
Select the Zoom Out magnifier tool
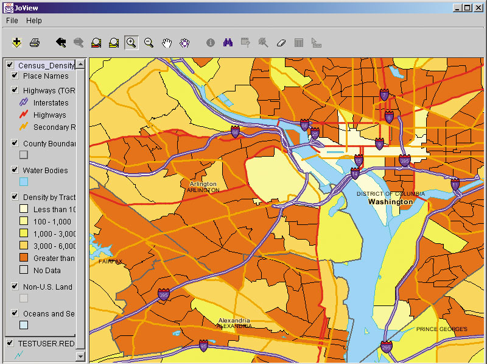[149, 42]
